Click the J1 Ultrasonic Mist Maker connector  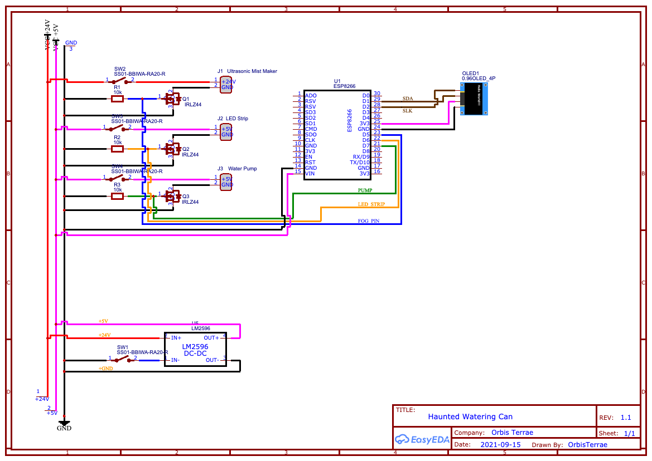225,84
